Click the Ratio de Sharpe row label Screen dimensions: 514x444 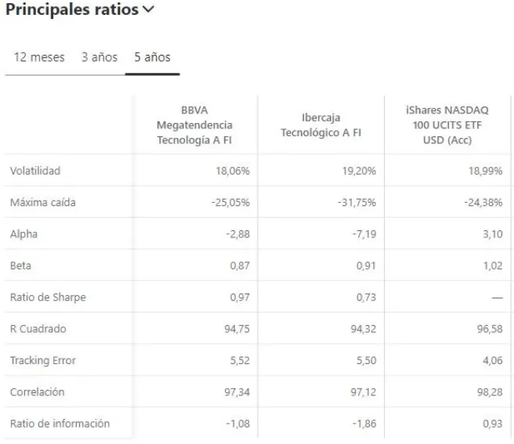coord(48,297)
